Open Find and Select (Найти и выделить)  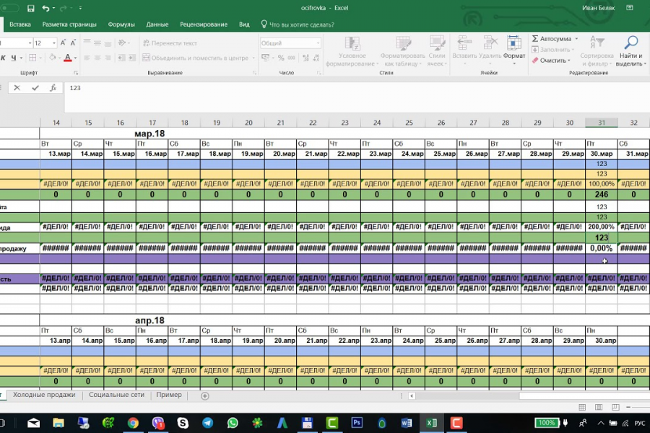[630, 51]
